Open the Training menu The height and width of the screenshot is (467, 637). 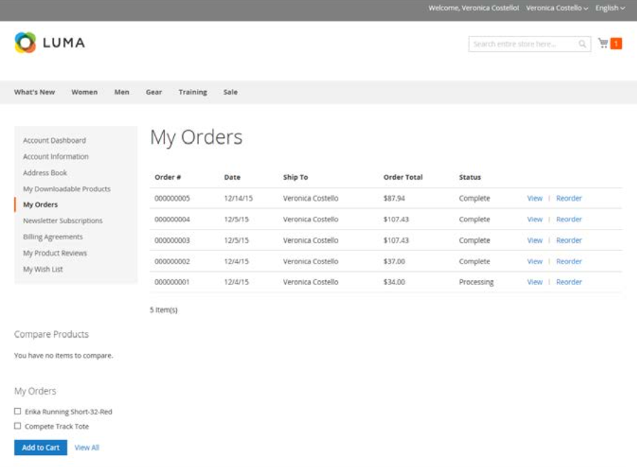point(193,92)
